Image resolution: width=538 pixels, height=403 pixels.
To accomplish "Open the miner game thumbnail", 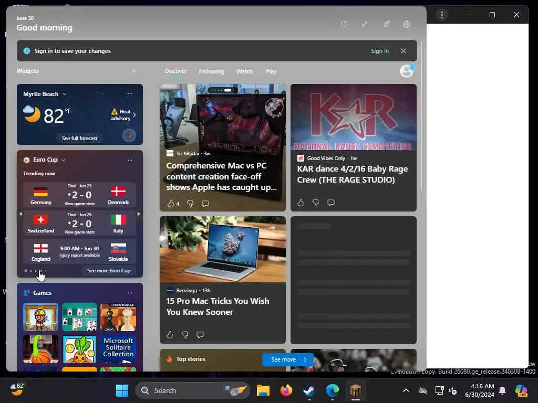I will pos(40,317).
